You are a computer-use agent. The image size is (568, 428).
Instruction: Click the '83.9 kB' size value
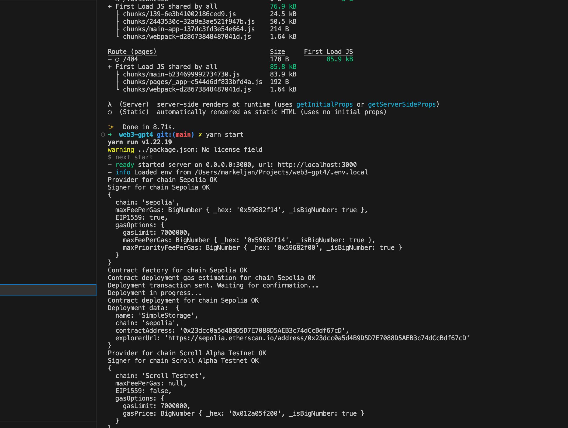(x=283, y=74)
